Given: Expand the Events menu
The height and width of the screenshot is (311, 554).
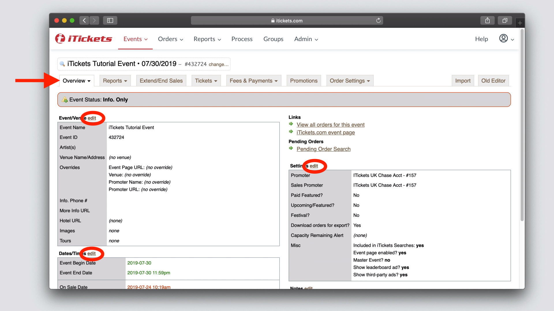Looking at the screenshot, I should pos(135,39).
